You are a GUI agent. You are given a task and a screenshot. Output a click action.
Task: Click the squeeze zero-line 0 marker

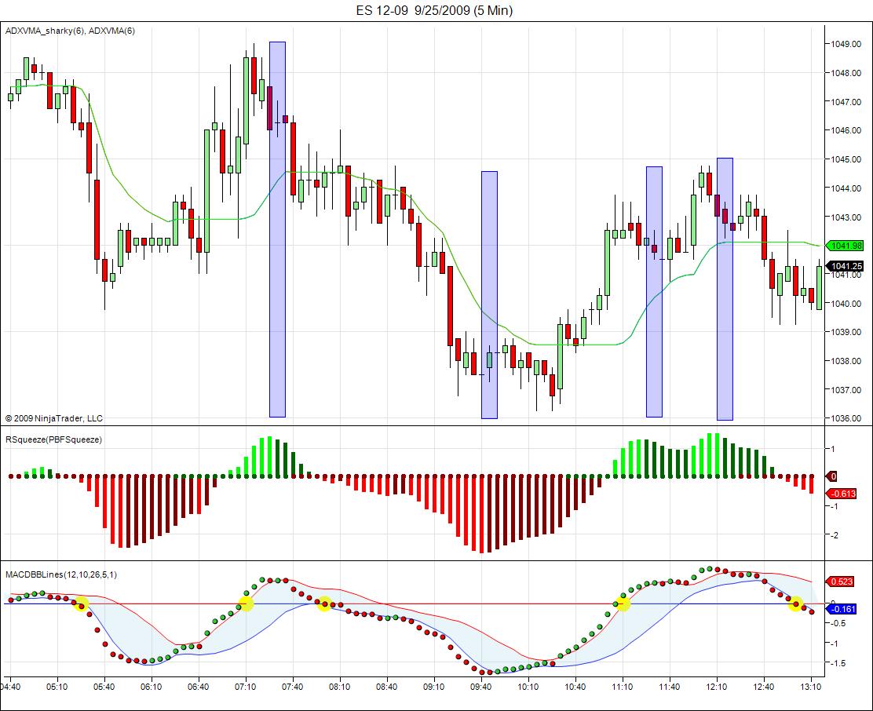pos(832,476)
